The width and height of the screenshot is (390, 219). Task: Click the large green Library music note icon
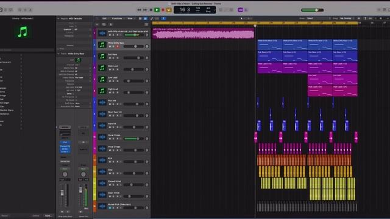[23, 32]
